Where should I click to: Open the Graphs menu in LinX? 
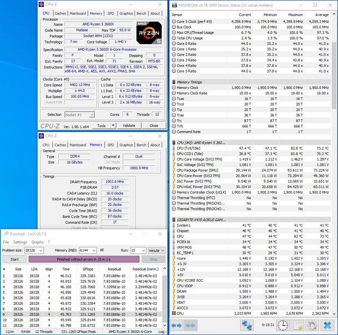pyautogui.click(x=37, y=242)
